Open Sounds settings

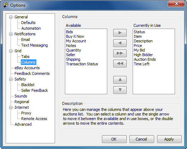[21, 96]
